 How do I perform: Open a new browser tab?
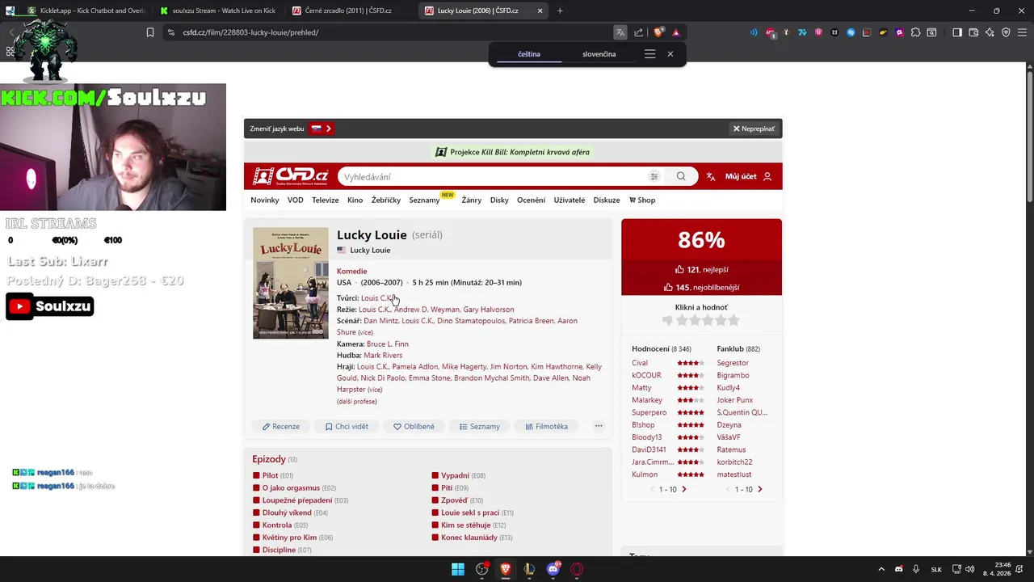click(x=560, y=11)
